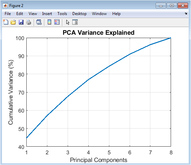Open the Property Inspector icon

[75, 22]
